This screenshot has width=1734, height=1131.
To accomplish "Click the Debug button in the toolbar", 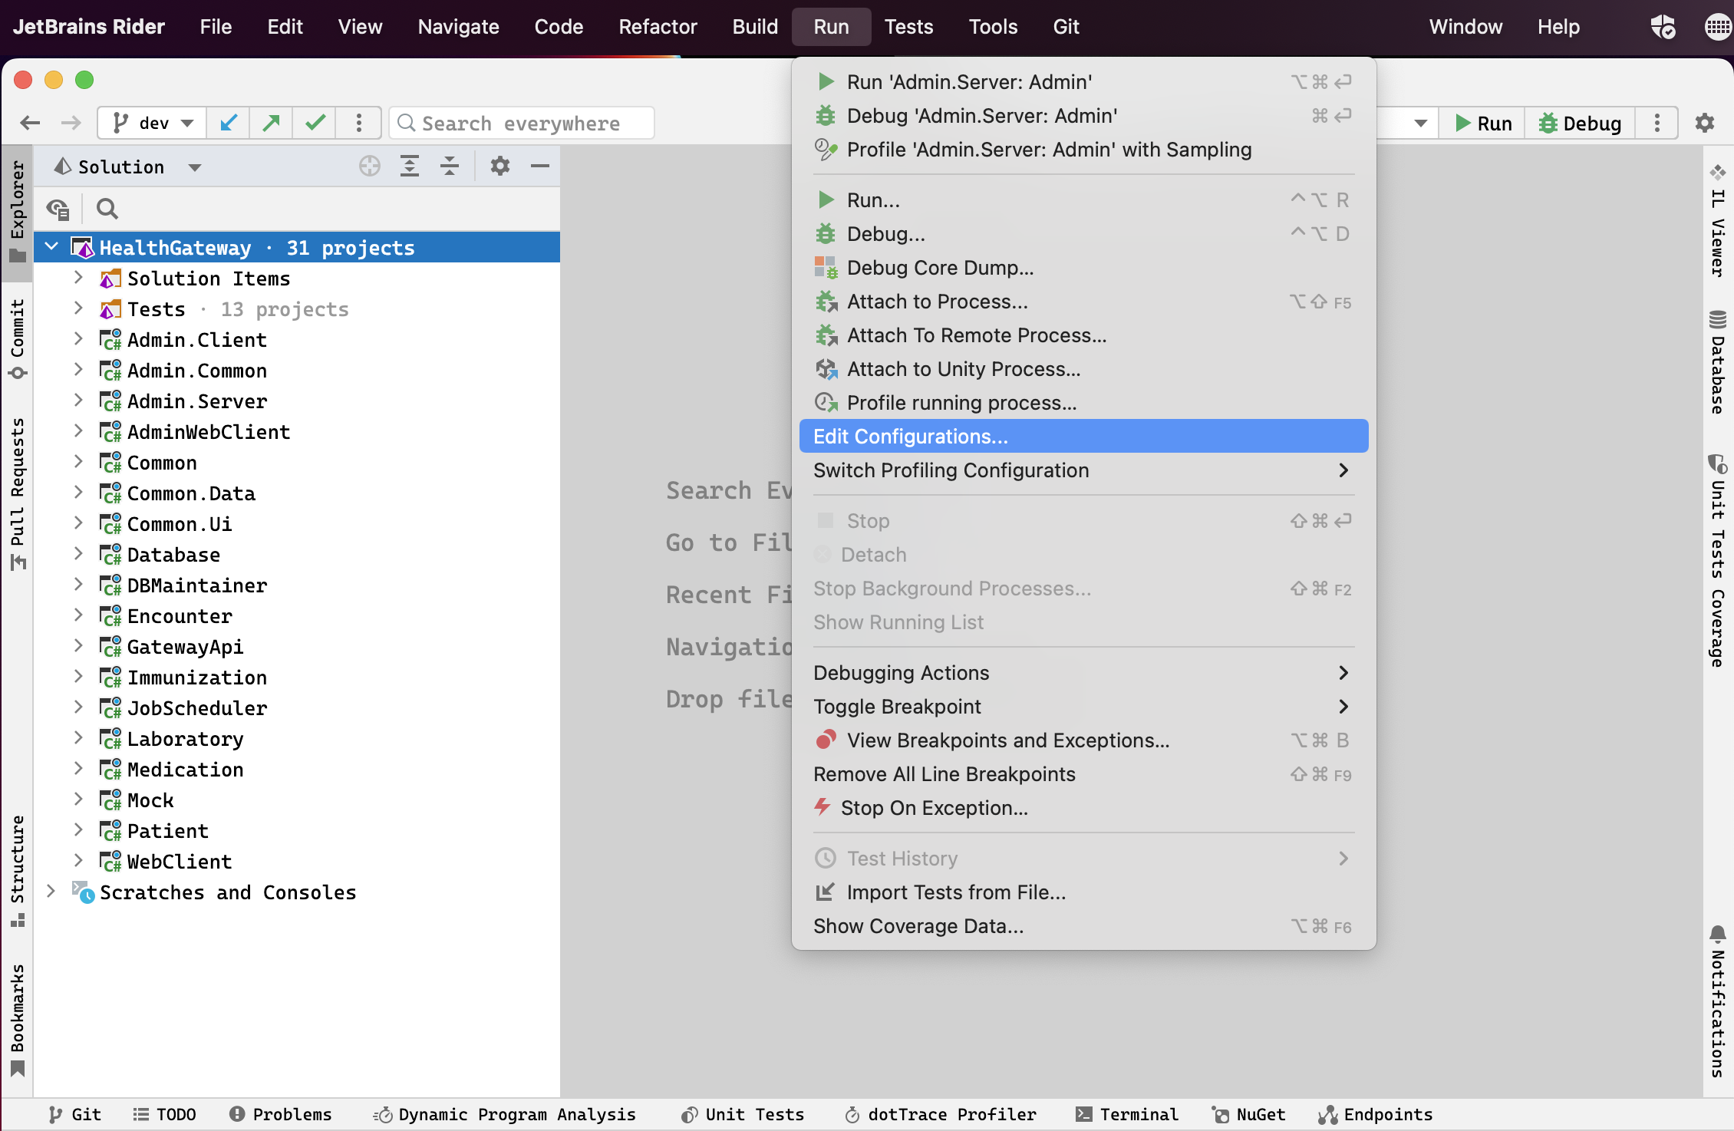I will [x=1581, y=123].
